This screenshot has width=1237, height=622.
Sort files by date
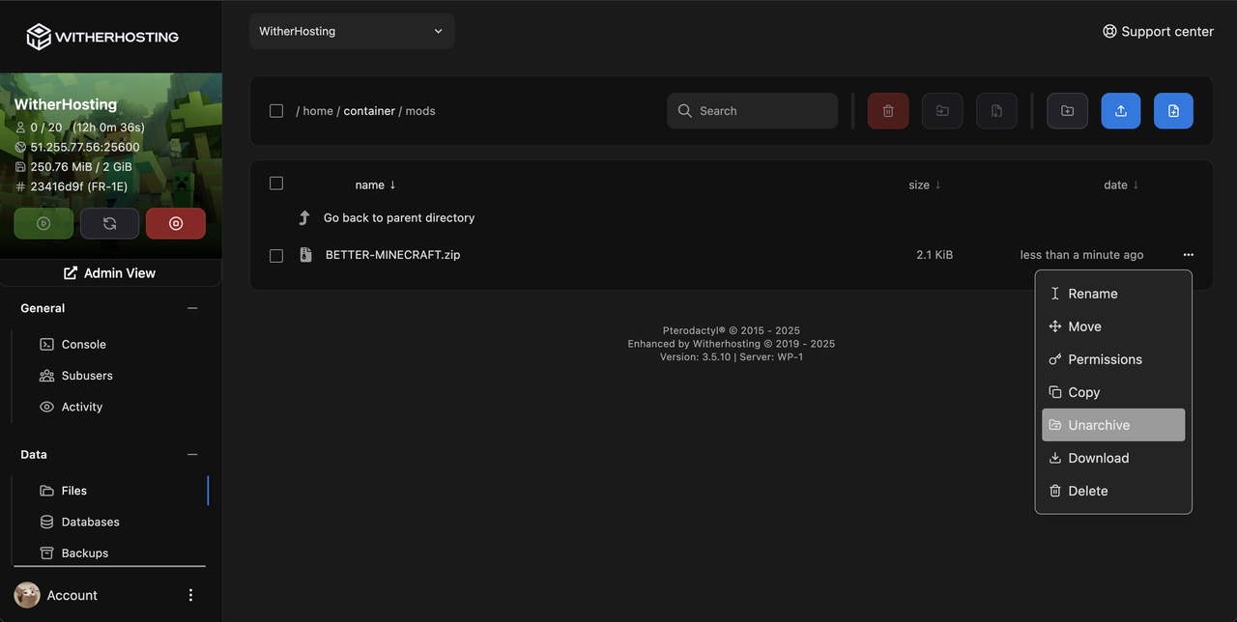tap(1121, 184)
